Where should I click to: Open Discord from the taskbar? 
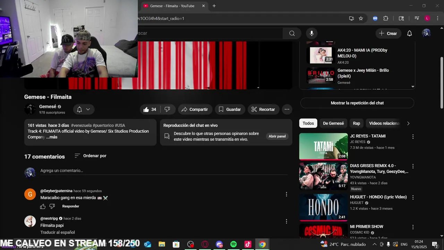point(219,244)
